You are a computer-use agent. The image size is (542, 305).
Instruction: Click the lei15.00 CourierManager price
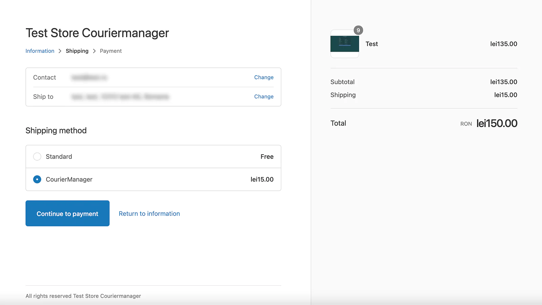[262, 179]
